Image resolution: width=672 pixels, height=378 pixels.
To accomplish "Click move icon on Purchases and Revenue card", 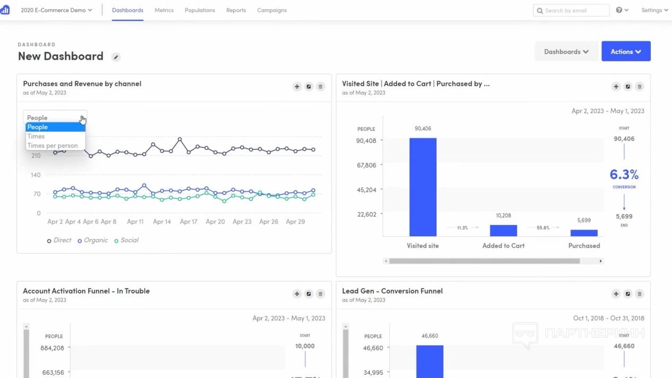I will click(x=297, y=87).
